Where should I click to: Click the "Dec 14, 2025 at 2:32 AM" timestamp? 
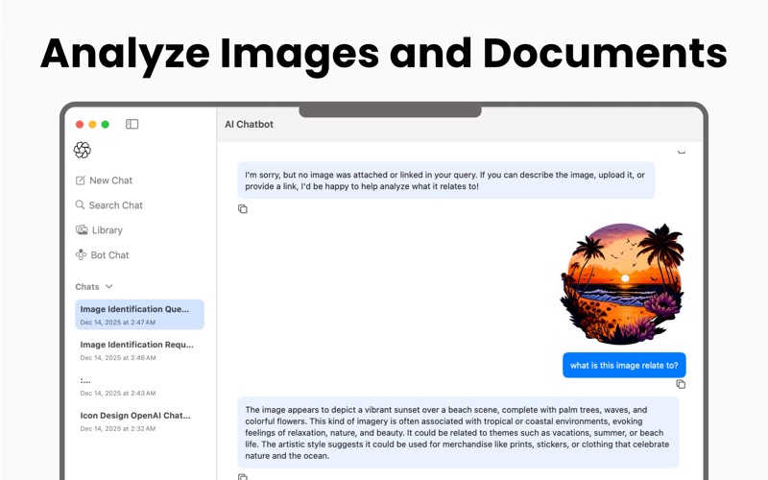[118, 428]
